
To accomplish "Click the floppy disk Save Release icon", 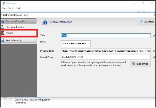I will (2, 40).
